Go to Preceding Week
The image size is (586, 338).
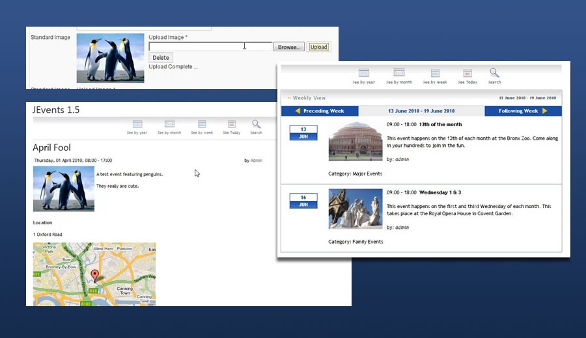click(320, 111)
